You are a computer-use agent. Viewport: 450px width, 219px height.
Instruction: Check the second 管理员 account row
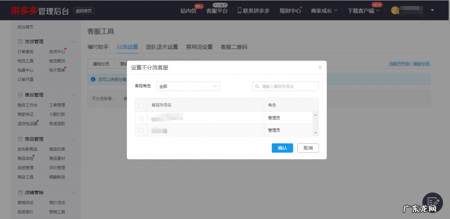point(141,130)
